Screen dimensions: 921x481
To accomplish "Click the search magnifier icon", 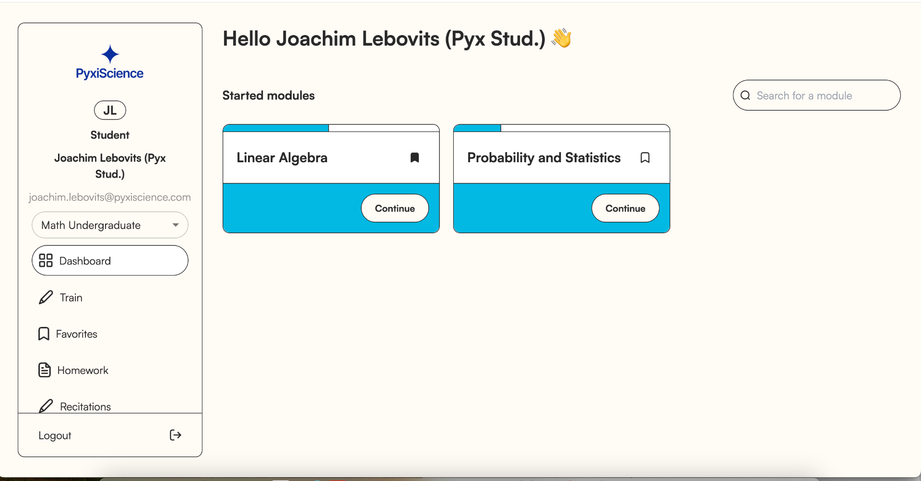I will coord(745,95).
